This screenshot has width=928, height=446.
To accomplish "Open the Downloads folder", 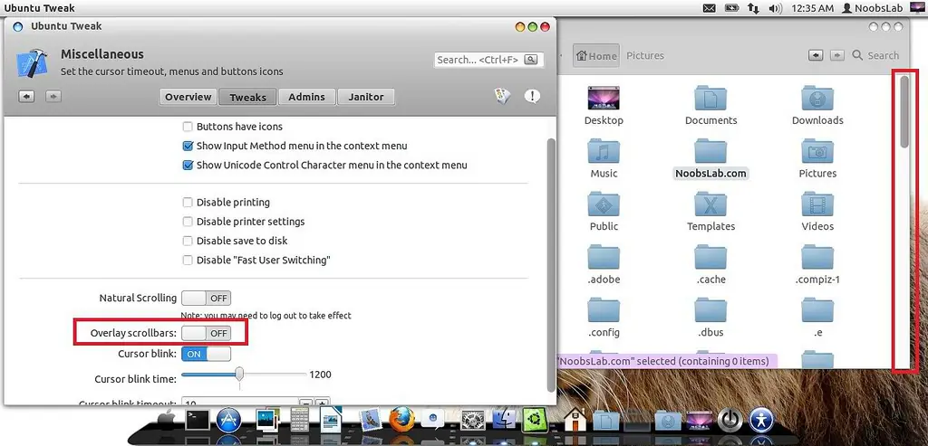I will [817, 105].
